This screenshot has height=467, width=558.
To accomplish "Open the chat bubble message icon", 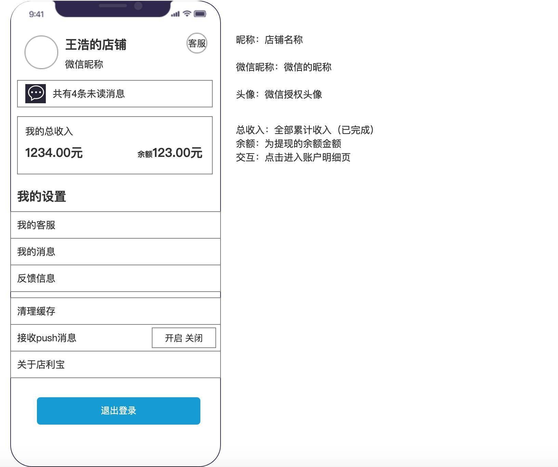I will 36,94.
